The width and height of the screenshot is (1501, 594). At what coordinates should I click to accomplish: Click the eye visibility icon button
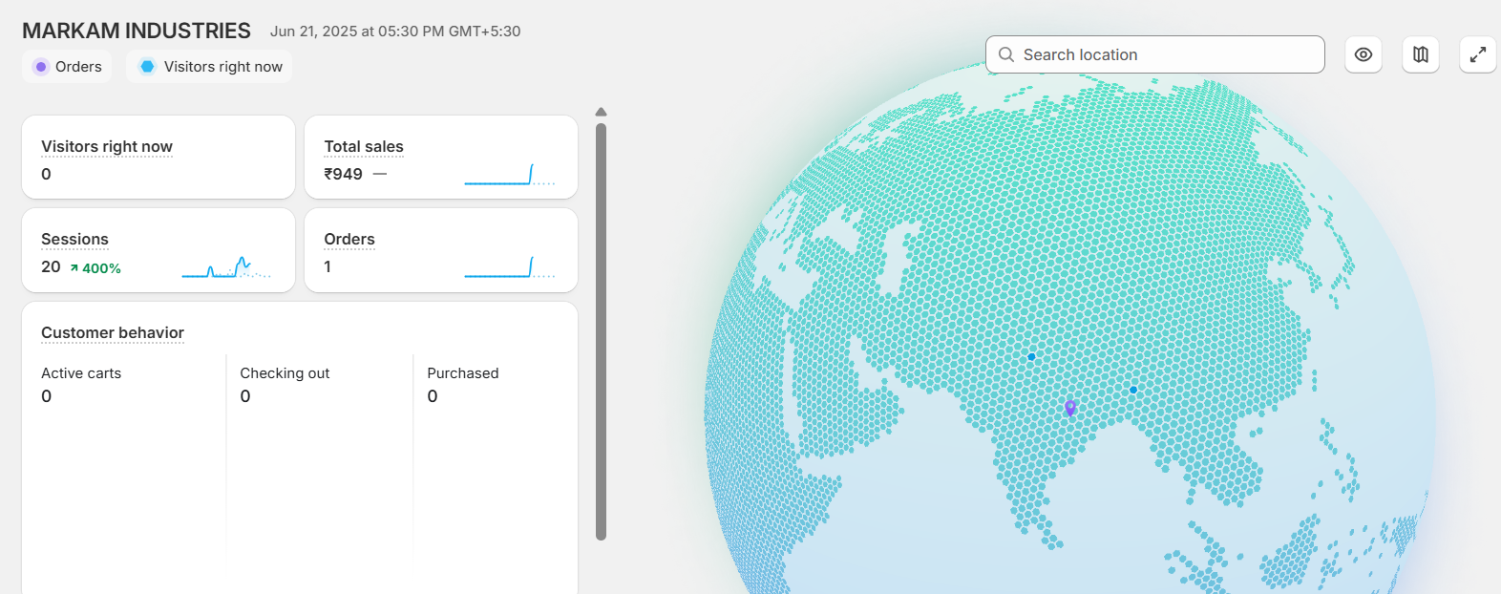pyautogui.click(x=1363, y=54)
